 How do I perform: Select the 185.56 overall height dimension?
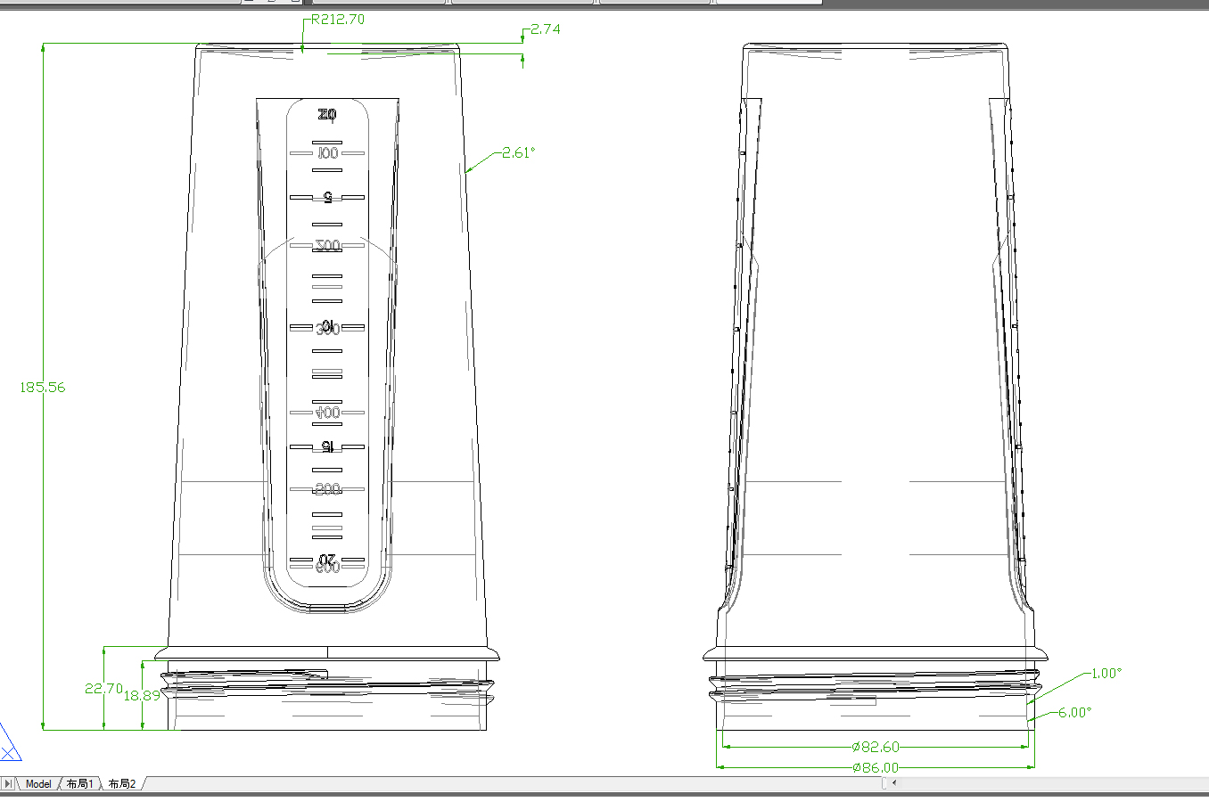click(x=43, y=388)
